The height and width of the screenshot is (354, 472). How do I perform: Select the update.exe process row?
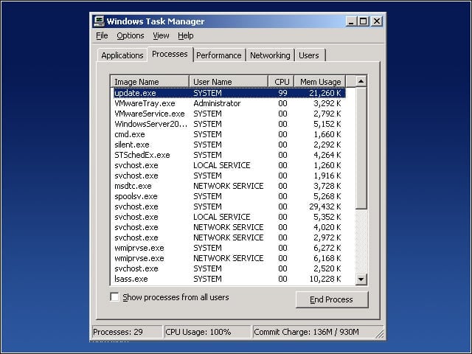click(x=229, y=93)
